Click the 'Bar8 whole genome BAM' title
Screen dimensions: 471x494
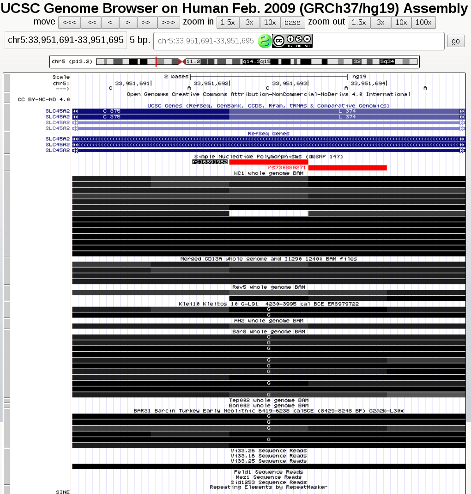click(269, 331)
